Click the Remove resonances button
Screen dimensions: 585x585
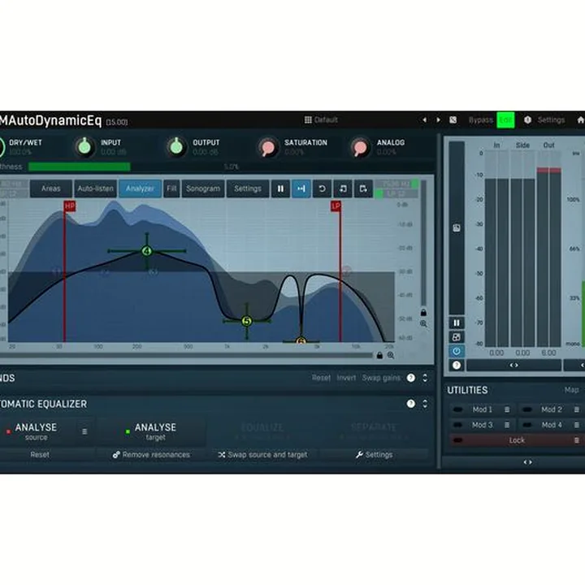coord(151,455)
